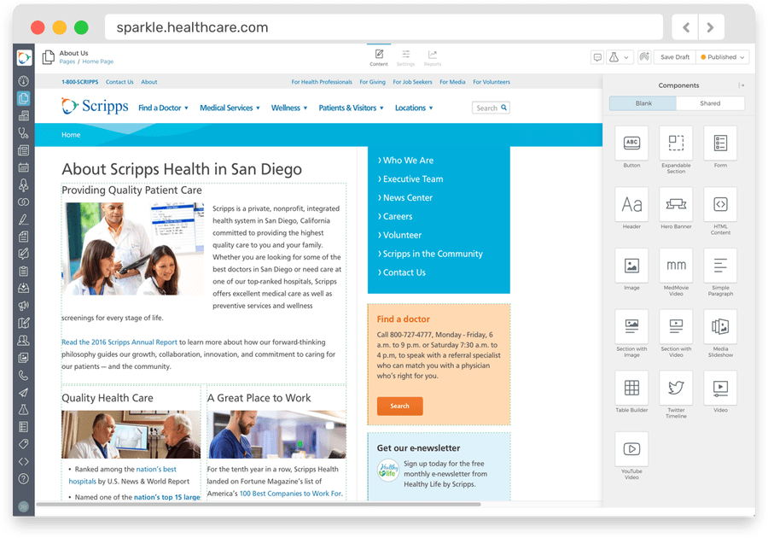The image size is (768, 538).
Task: Click the user avatar at sidebar bottom
Action: [24, 506]
